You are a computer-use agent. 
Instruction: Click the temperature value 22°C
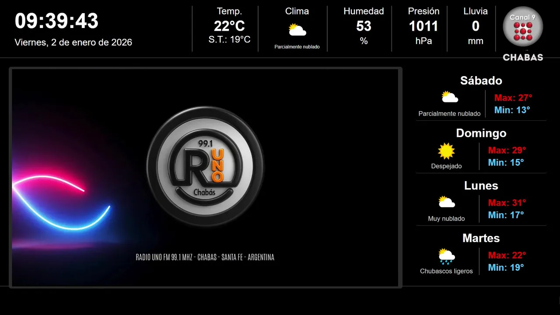(x=229, y=26)
